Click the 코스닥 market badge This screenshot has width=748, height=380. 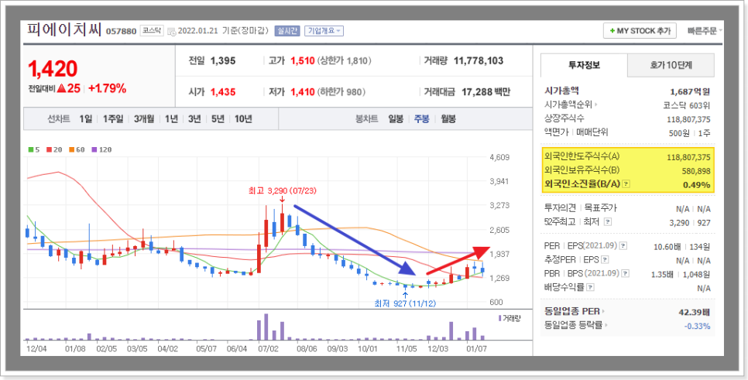pyautogui.click(x=152, y=31)
